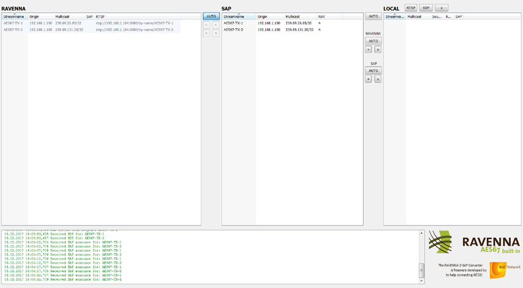Image resolution: width=523 pixels, height=288 pixels.
Task: Click the RAVENNA AES67 built-in logo
Action: click(x=474, y=242)
